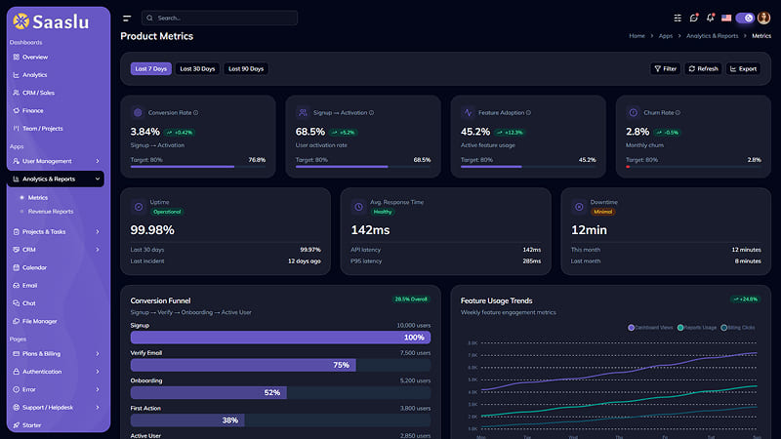Open the chat messages icon in header
781x439 pixels.
(694, 18)
